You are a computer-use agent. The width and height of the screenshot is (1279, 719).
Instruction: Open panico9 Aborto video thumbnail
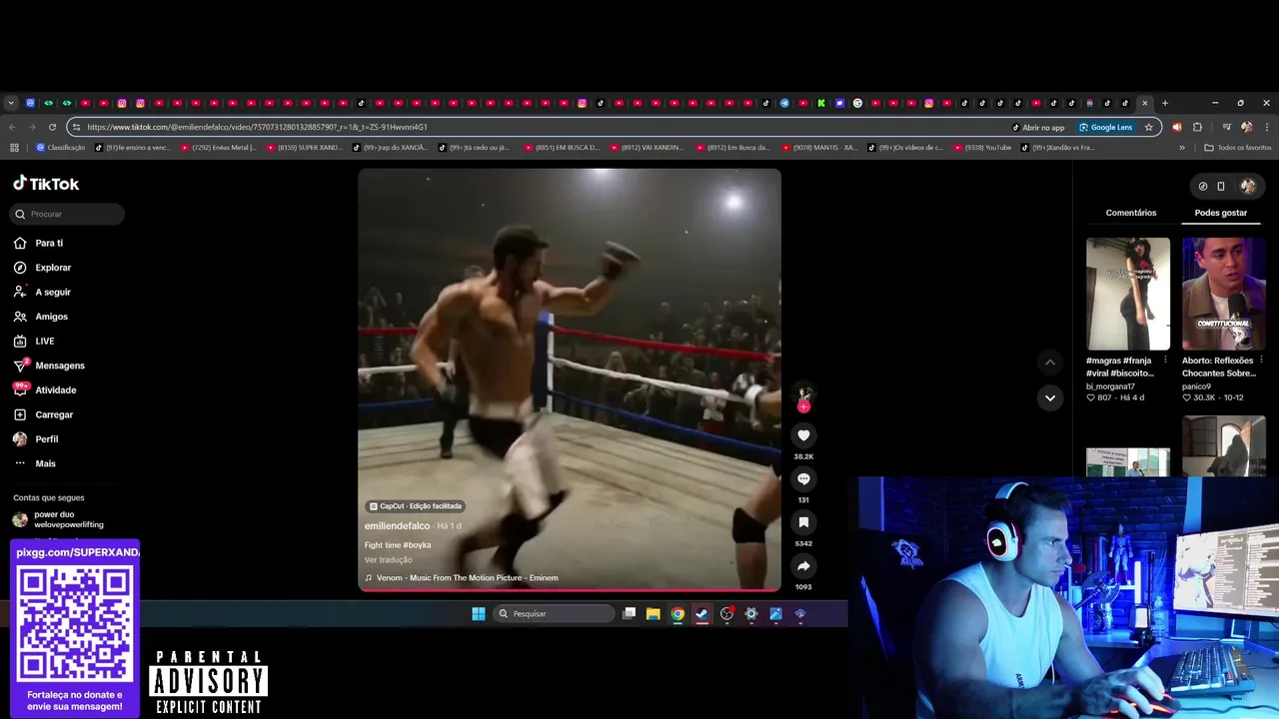(x=1224, y=294)
